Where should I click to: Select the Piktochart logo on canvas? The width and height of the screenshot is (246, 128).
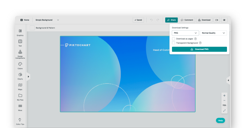pos(78,45)
